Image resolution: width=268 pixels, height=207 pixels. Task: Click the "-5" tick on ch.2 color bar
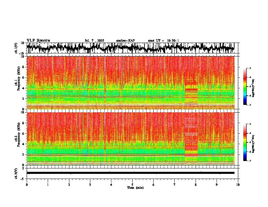tap(250, 142)
